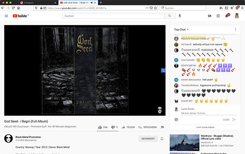Toggle channel notification bell next to Abonniert
This screenshot has width=245, height=154.
tap(162, 139)
